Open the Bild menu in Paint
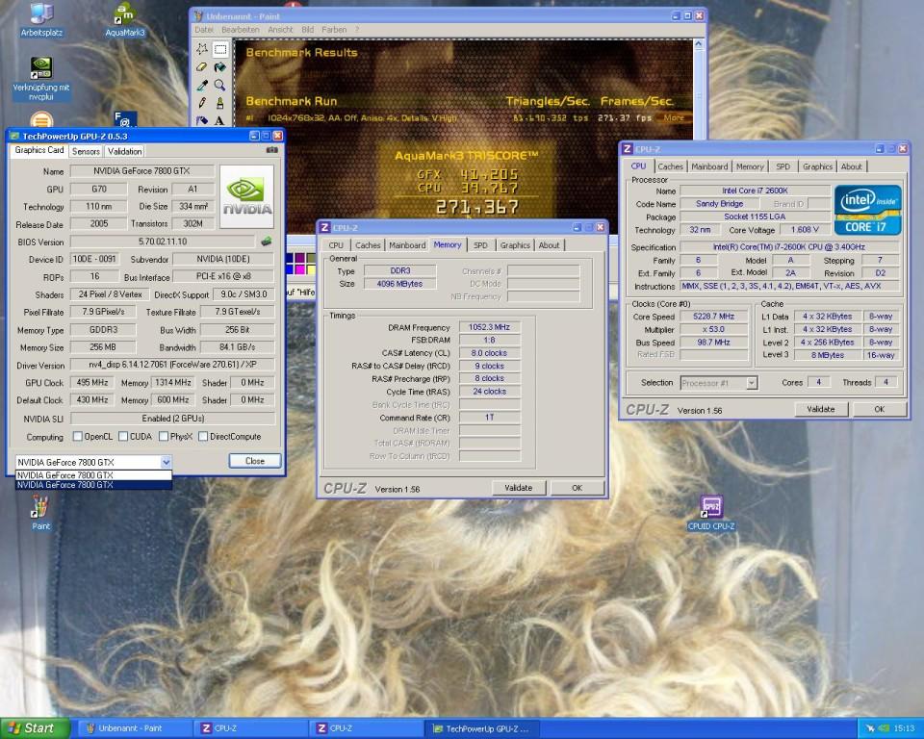The image size is (924, 739). coord(308,30)
